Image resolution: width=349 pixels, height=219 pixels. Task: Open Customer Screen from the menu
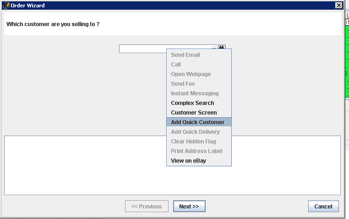(194, 113)
